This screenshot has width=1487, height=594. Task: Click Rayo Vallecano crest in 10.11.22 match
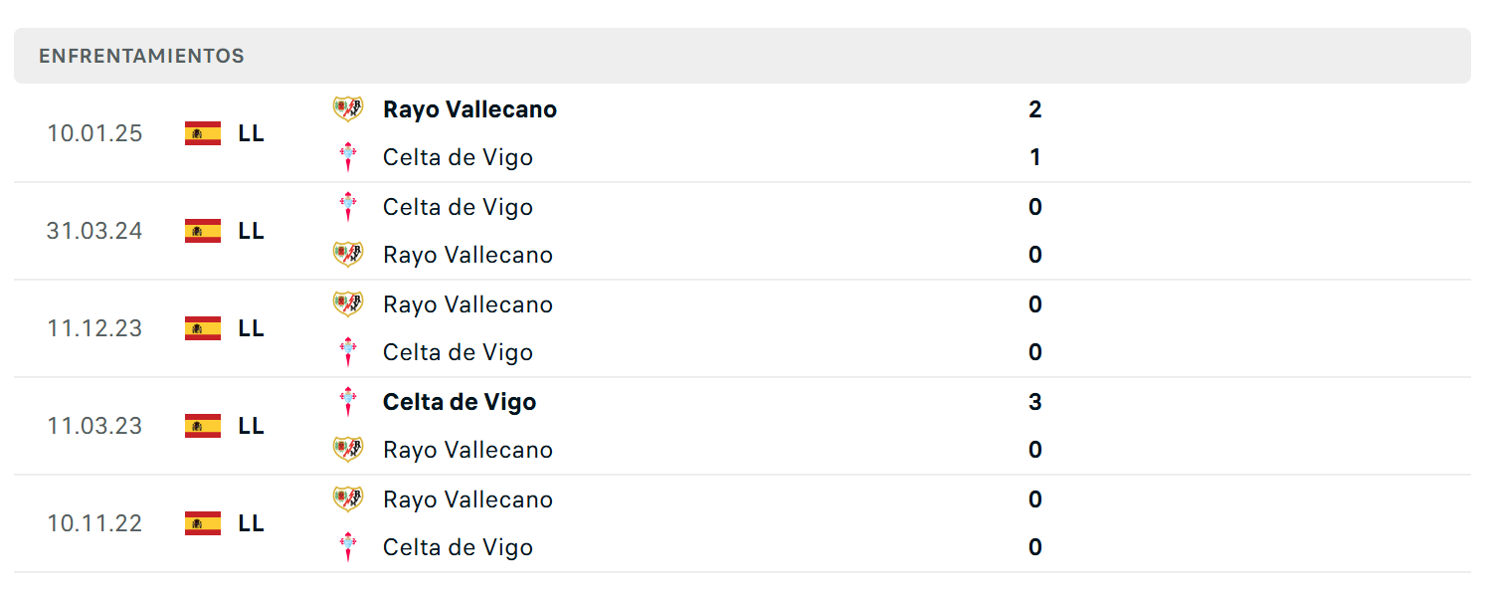click(348, 499)
